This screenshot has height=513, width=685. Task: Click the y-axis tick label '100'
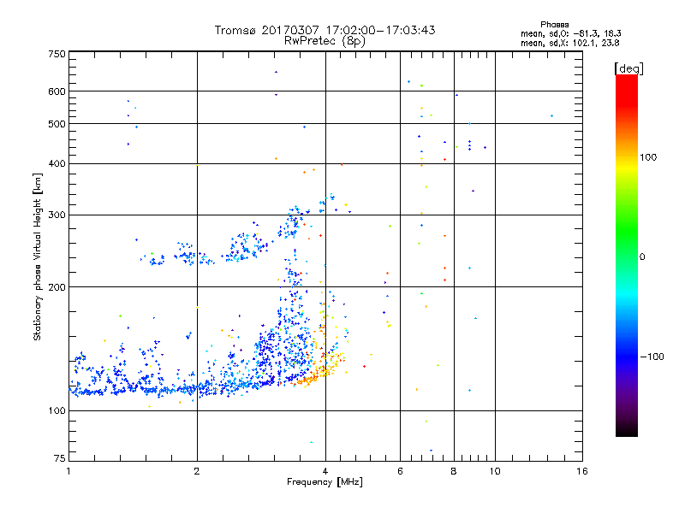(57, 410)
